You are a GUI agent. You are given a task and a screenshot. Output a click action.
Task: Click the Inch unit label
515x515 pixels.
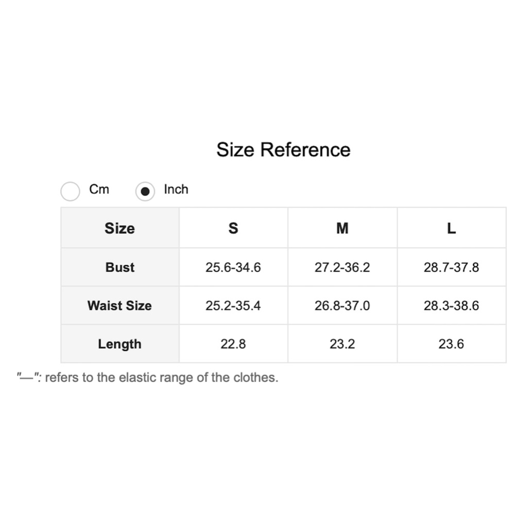pyautogui.click(x=176, y=190)
